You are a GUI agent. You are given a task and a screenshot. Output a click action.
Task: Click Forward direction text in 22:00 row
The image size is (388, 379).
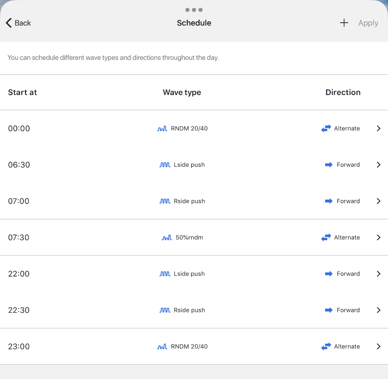pos(348,274)
